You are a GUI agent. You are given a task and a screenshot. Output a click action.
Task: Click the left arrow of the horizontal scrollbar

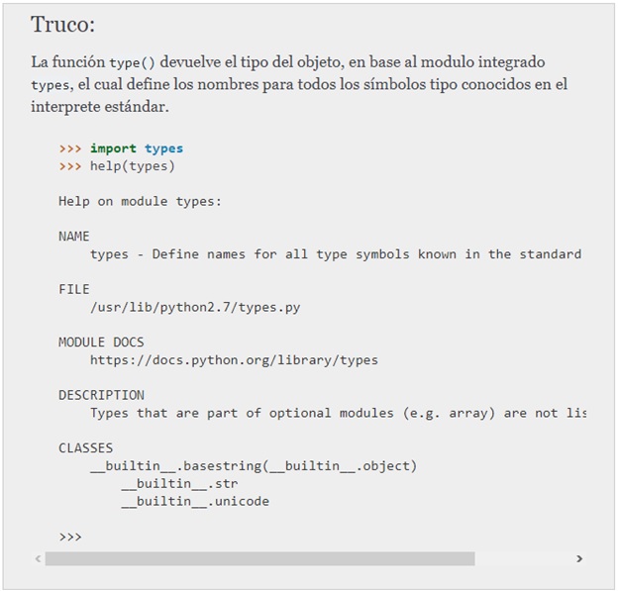click(x=38, y=559)
